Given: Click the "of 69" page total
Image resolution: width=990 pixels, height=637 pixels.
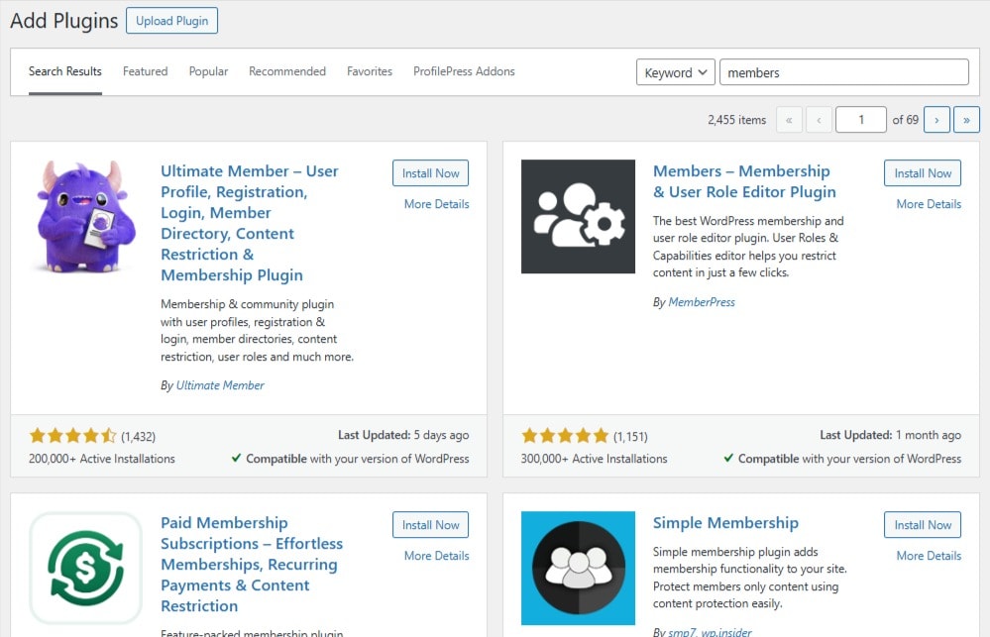Looking at the screenshot, I should coord(905,120).
